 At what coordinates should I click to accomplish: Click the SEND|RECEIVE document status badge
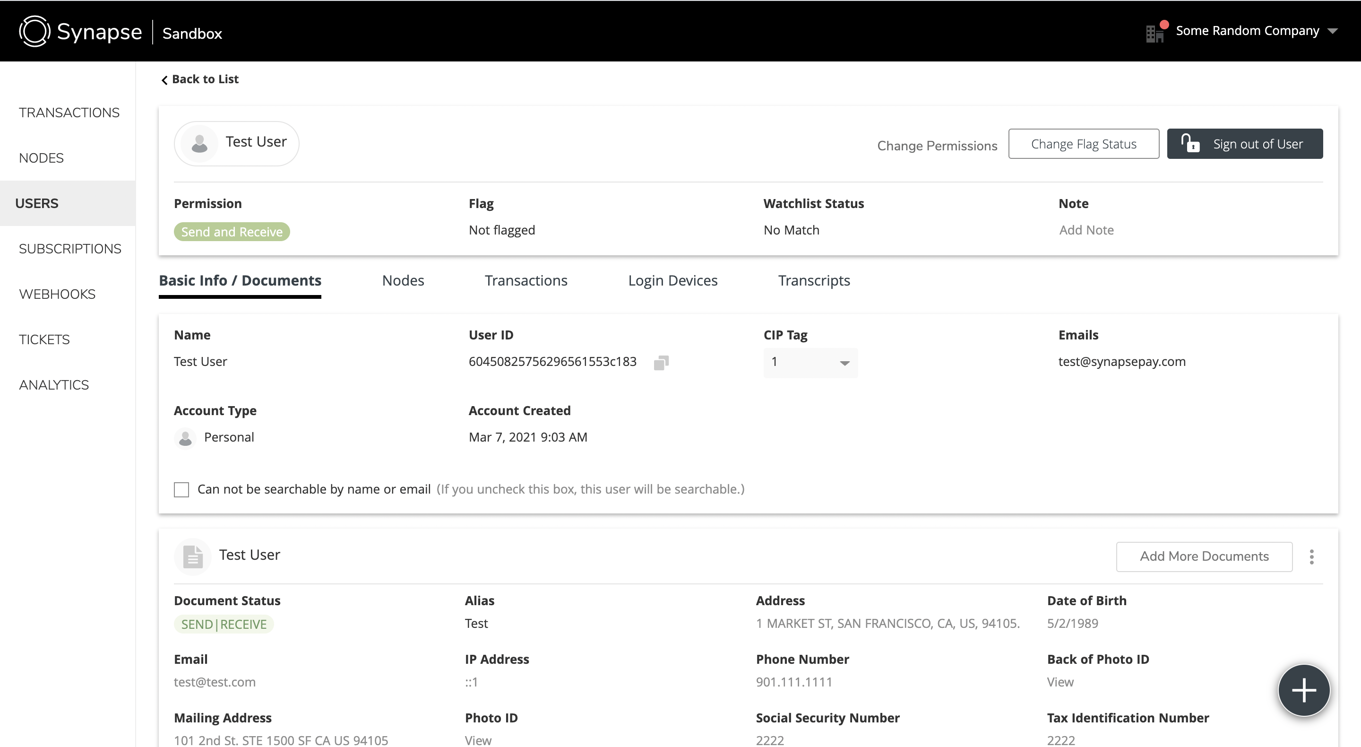(224, 625)
